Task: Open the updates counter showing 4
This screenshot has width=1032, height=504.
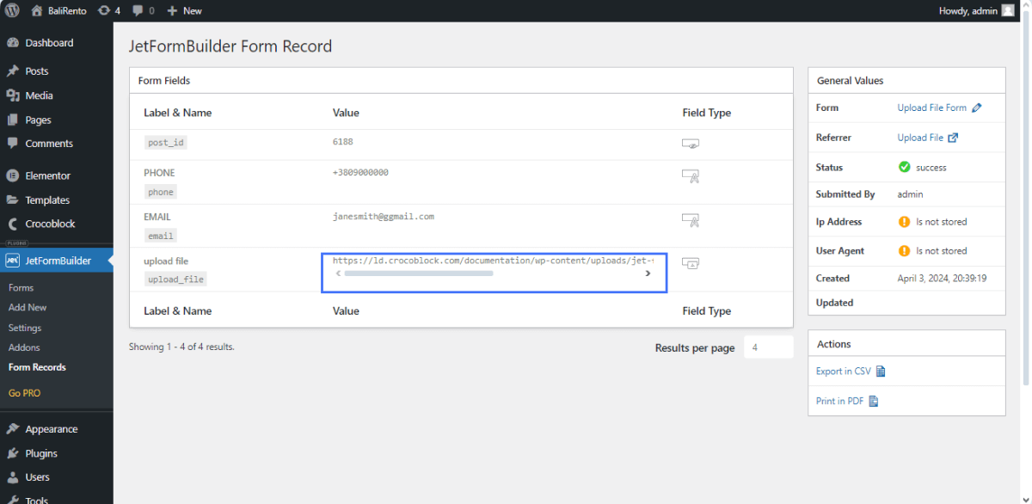Action: click(x=109, y=10)
